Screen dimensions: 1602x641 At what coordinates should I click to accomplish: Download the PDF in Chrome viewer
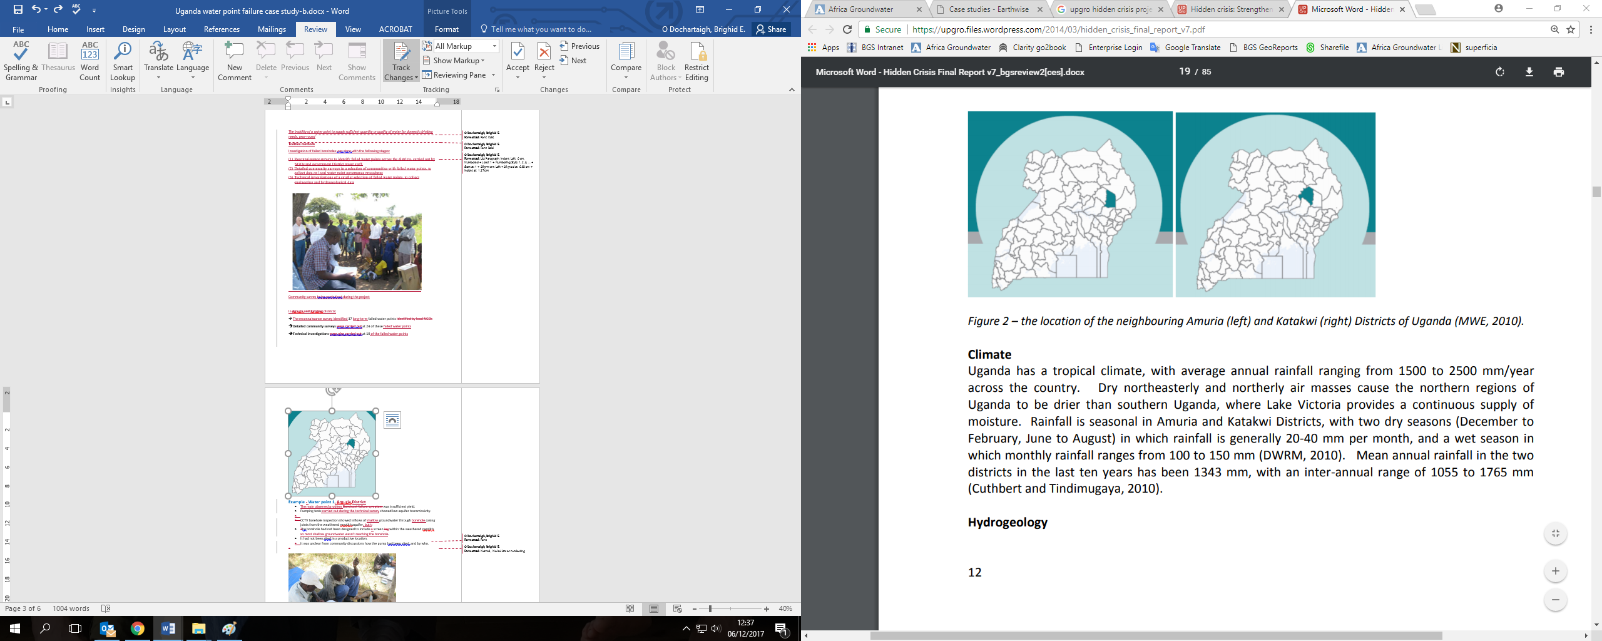point(1529,72)
